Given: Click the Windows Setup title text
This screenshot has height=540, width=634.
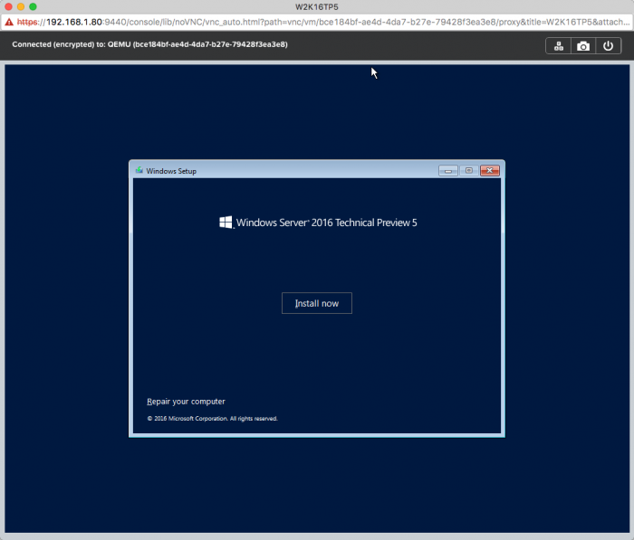Looking at the screenshot, I should click(x=171, y=171).
